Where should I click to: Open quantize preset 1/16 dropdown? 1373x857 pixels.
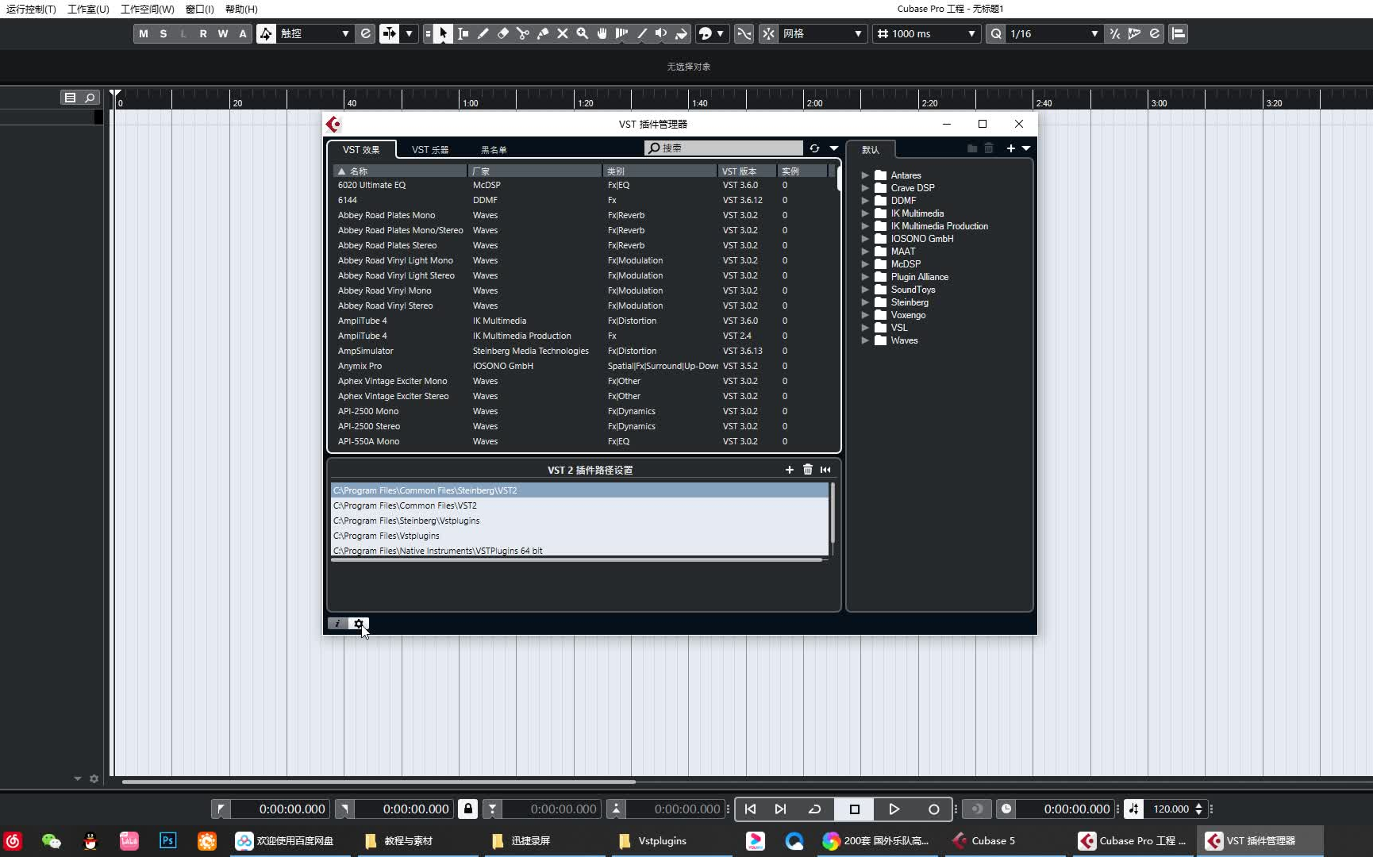[x=1054, y=33]
